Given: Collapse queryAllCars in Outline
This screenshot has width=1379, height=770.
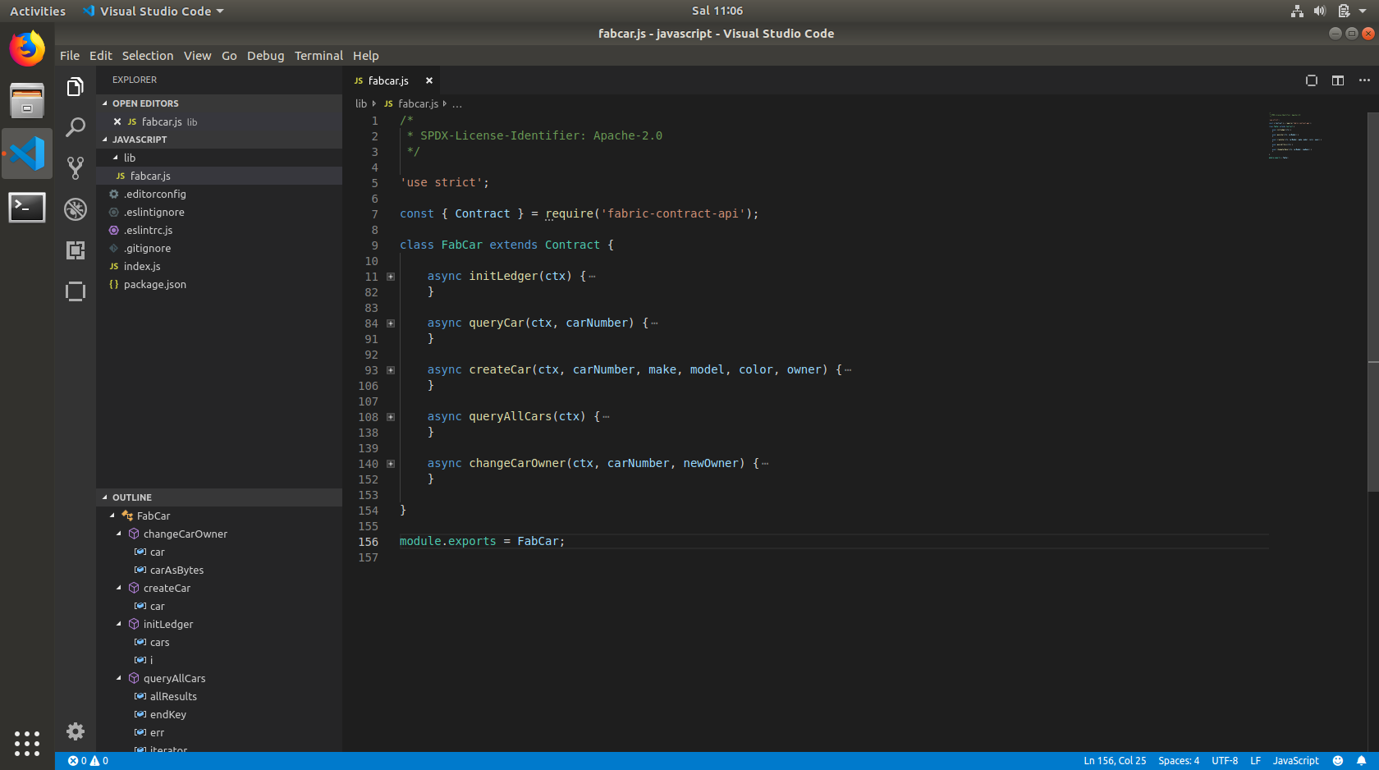Looking at the screenshot, I should pos(119,678).
